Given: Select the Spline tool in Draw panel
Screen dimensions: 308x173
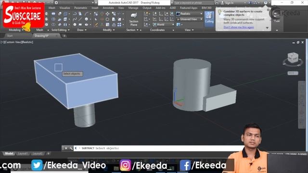Looking at the screenshot, I should click(x=75, y=19).
